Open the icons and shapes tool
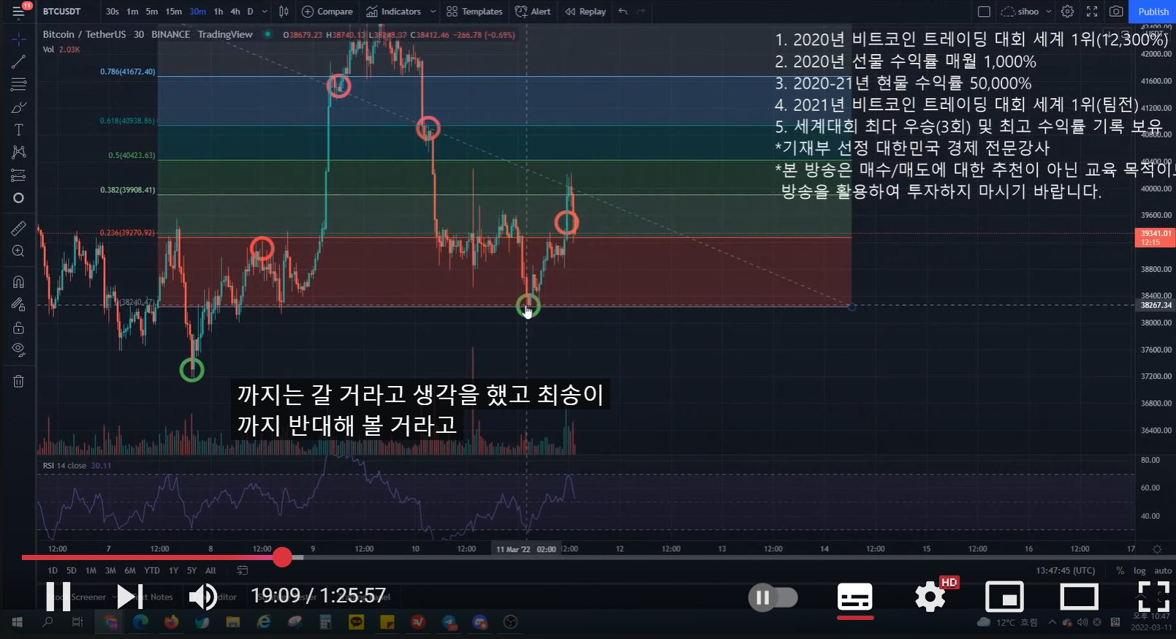Viewport: 1176px width, 639px height. (18, 198)
